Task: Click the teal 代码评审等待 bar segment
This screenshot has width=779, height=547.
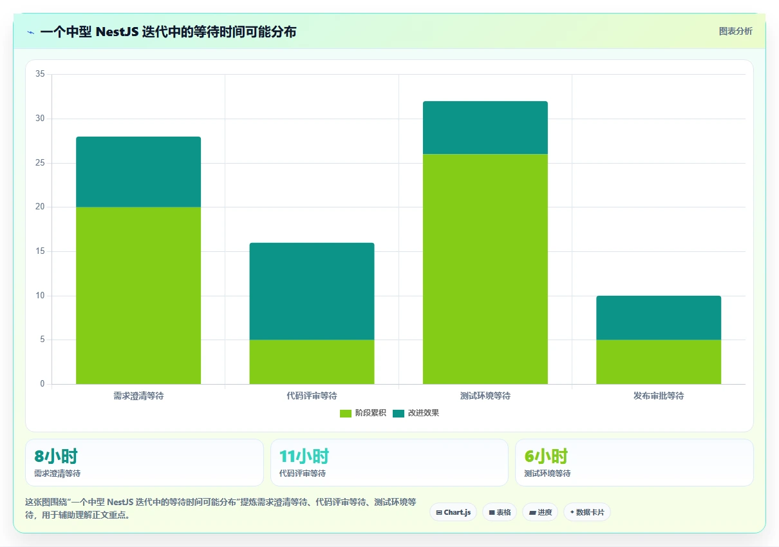Action: tap(312, 291)
